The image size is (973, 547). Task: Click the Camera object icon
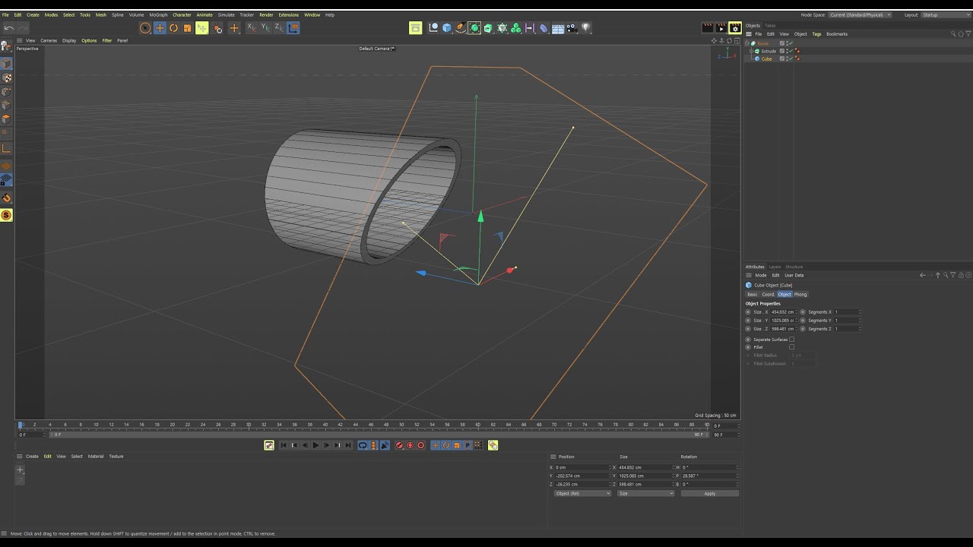[572, 28]
